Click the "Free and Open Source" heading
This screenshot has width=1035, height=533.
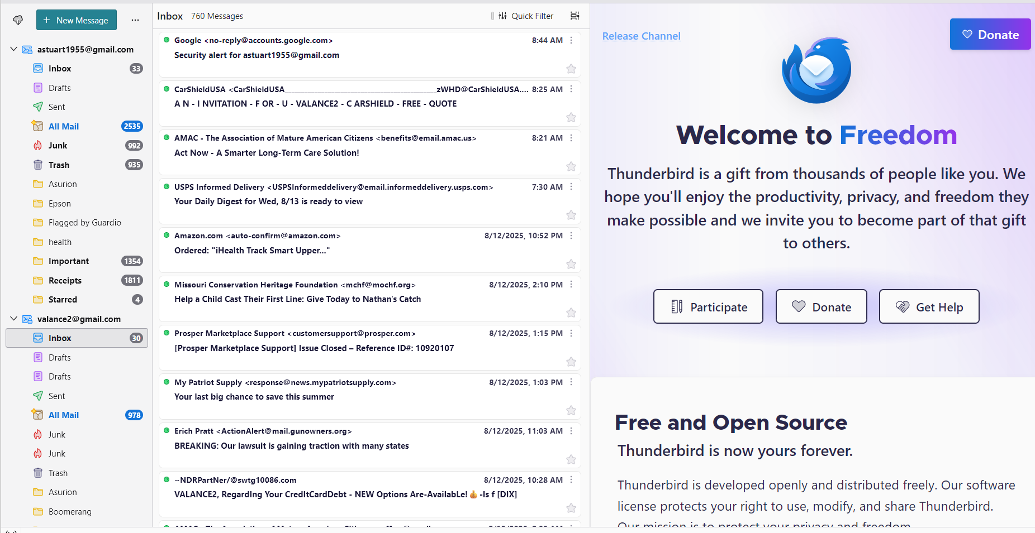(x=731, y=422)
